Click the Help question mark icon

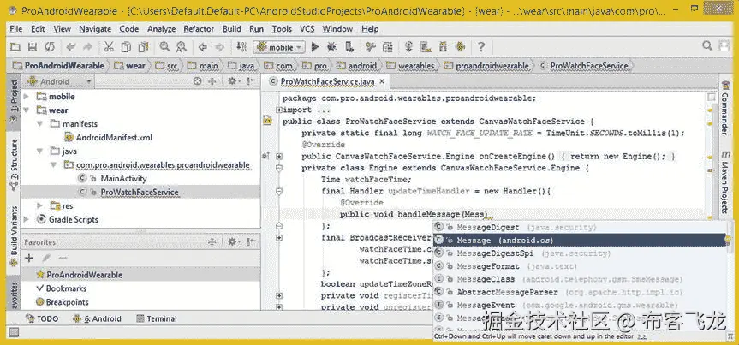pyautogui.click(x=481, y=47)
